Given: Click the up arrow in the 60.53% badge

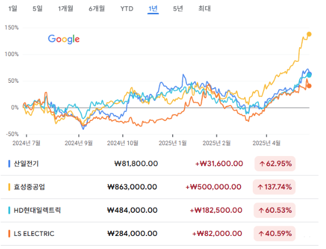Looking at the screenshot, I should (261, 210).
